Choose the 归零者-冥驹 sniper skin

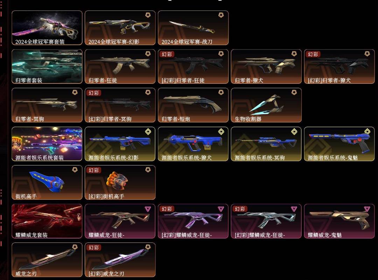47,105
